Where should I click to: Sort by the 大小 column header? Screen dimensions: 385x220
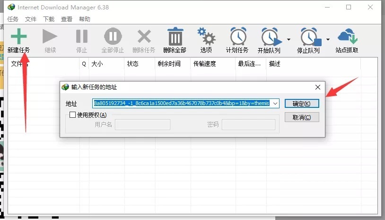[106, 64]
